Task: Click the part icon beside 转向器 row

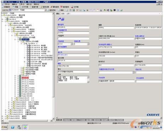Action: click(x=29, y=45)
